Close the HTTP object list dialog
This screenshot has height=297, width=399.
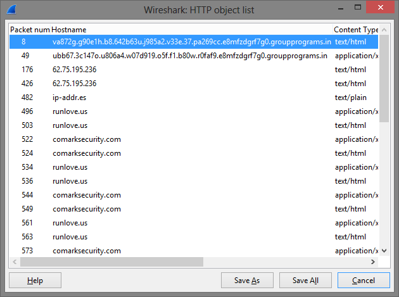(x=380, y=7)
